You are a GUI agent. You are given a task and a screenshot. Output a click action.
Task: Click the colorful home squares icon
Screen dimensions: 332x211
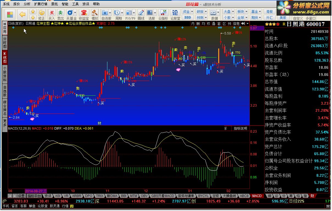(10, 14)
